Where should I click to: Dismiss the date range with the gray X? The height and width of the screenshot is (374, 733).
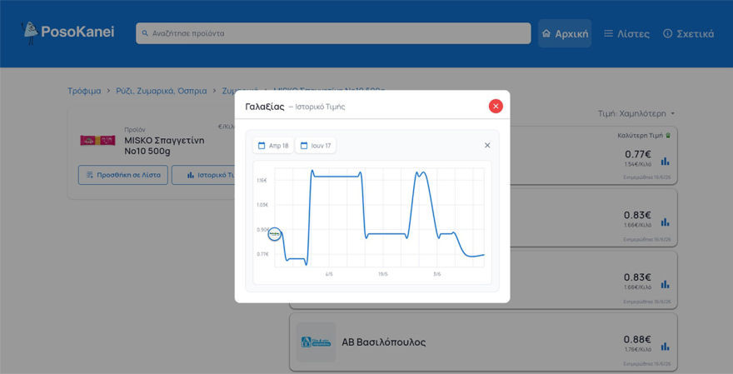pos(487,146)
